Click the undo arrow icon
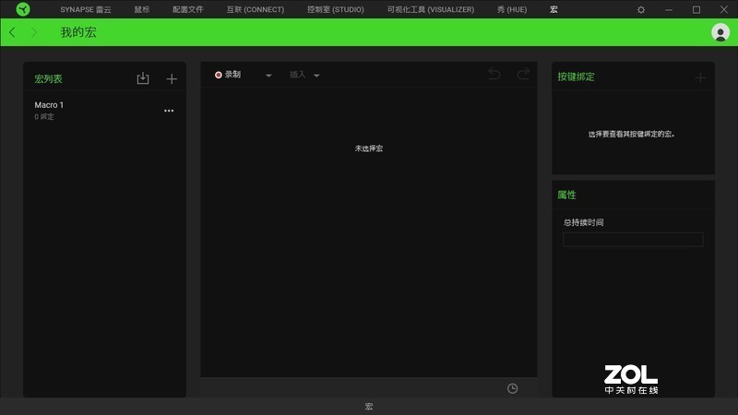Image resolution: width=738 pixels, height=415 pixels. point(494,74)
